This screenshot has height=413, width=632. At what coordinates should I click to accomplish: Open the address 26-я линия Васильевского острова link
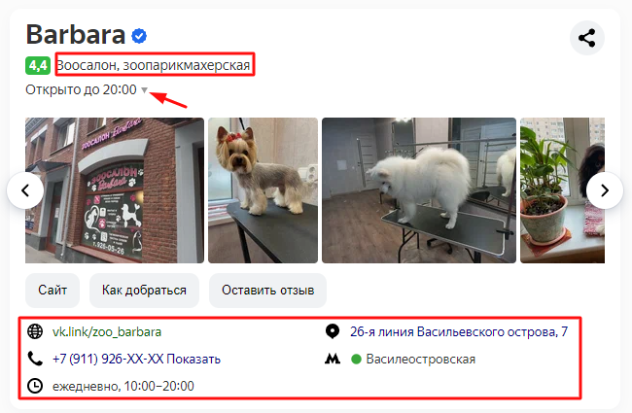point(459,331)
